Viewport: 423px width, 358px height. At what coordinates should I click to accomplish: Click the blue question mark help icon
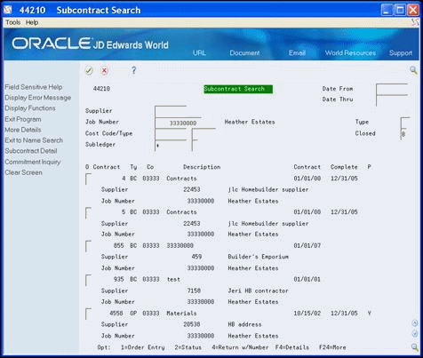133,70
